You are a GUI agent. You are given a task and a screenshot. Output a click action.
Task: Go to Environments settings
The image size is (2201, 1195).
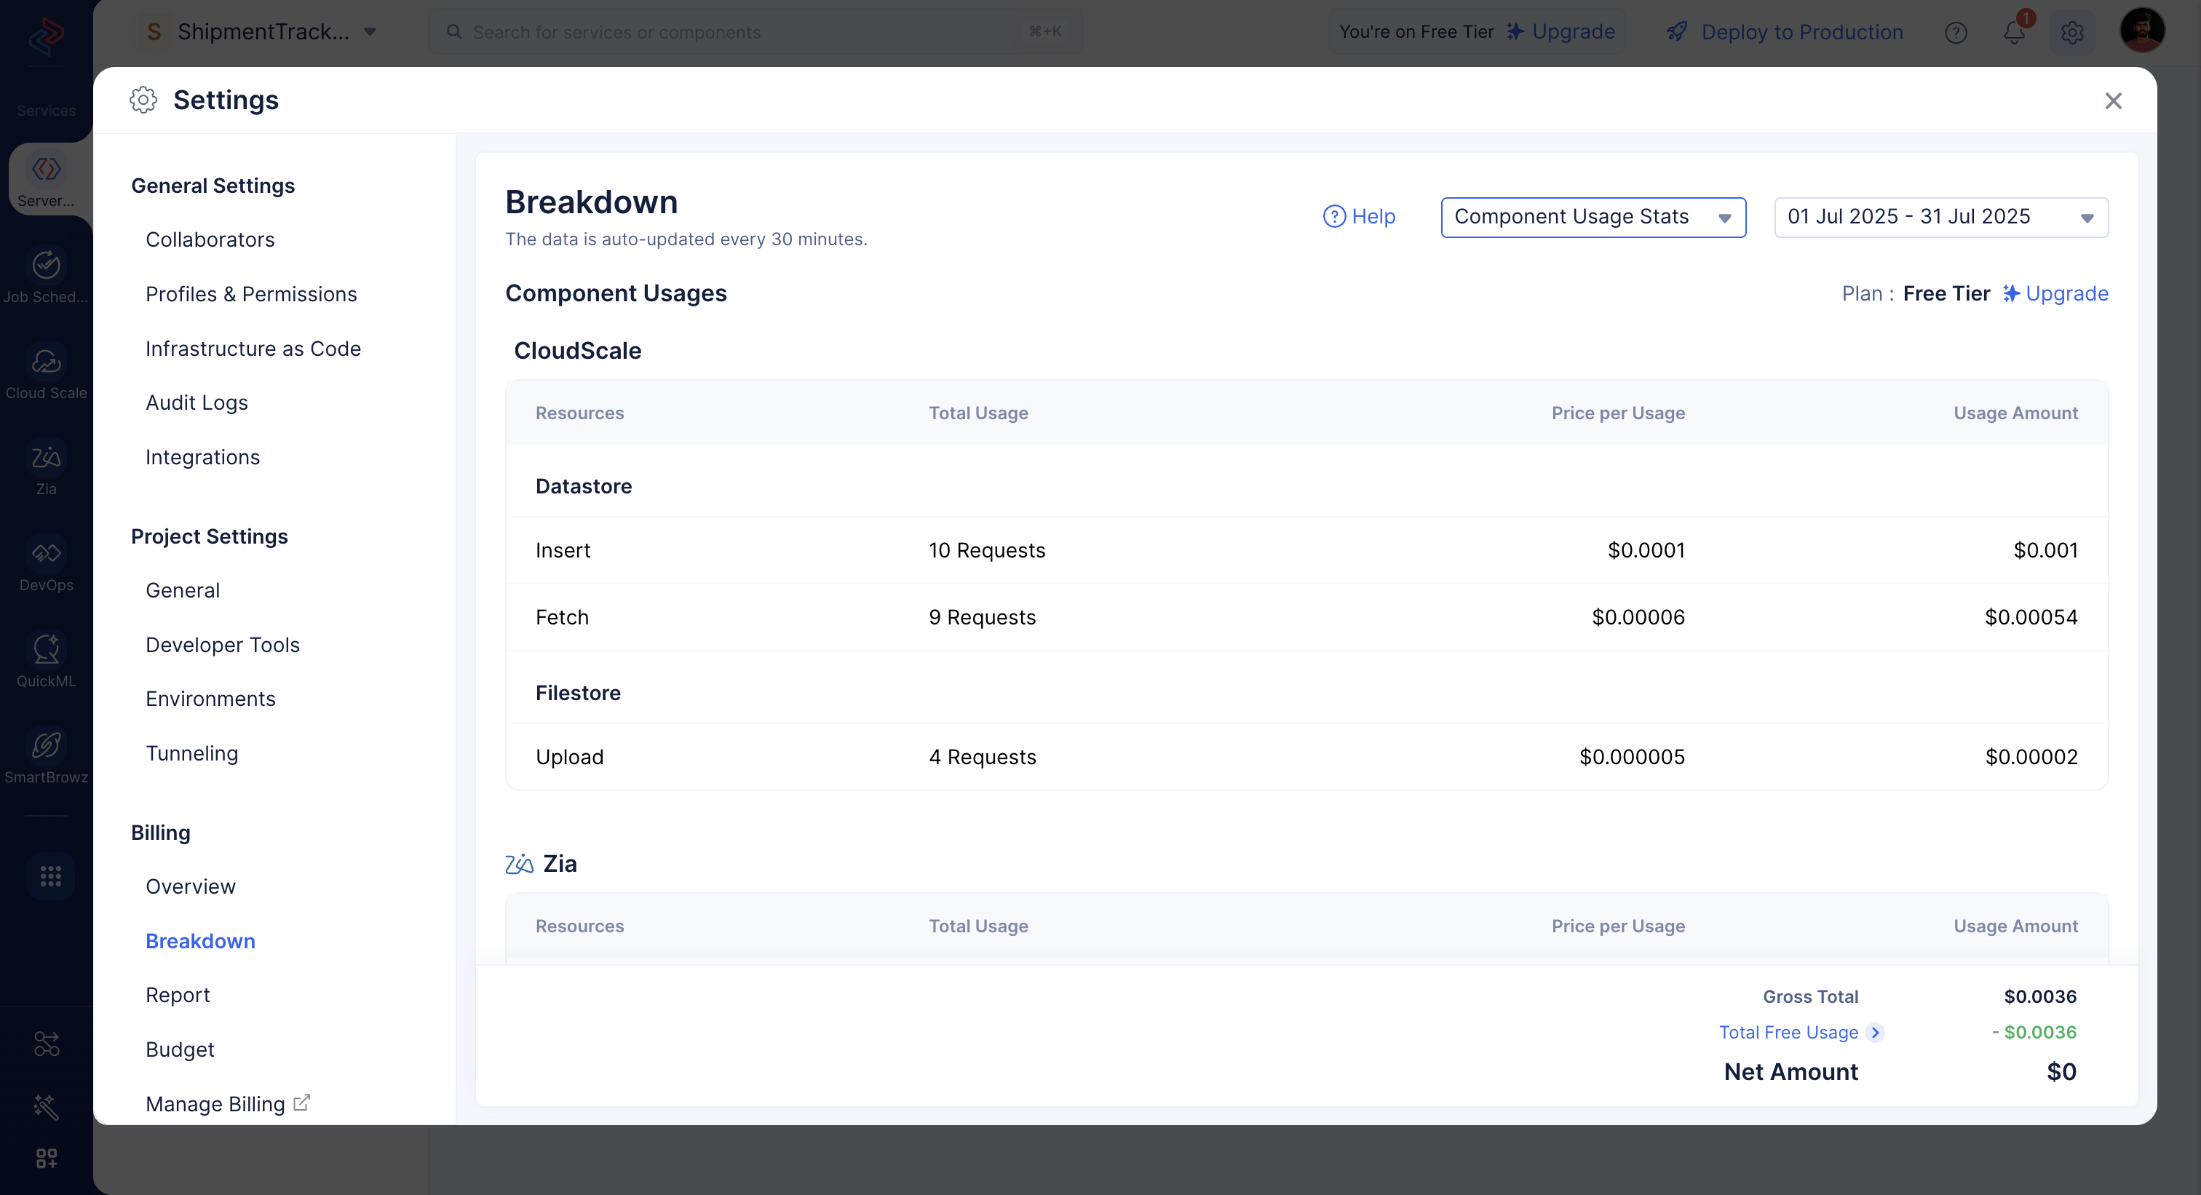[x=210, y=699]
